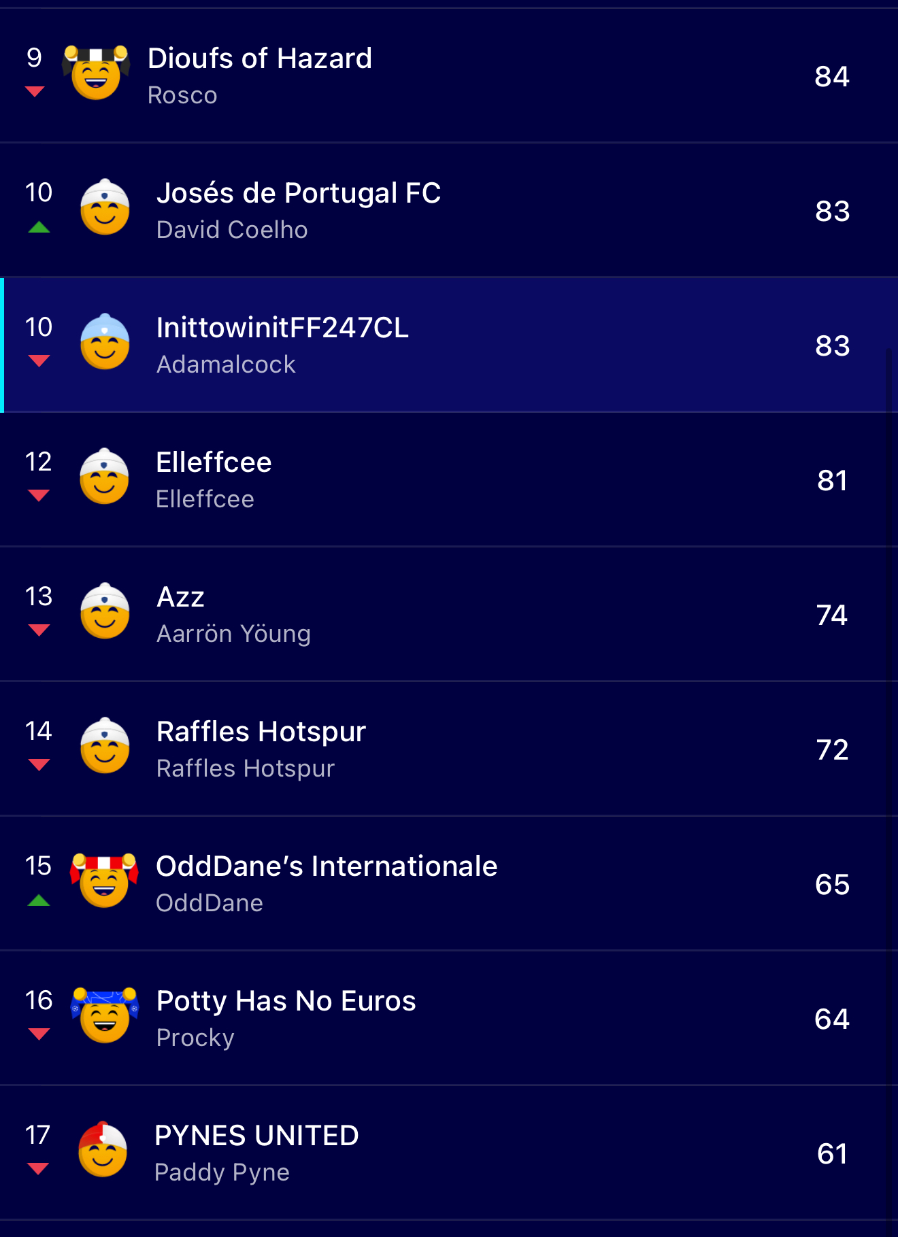Tap the Azz team avatar icon
This screenshot has height=1237, width=898.
[105, 611]
